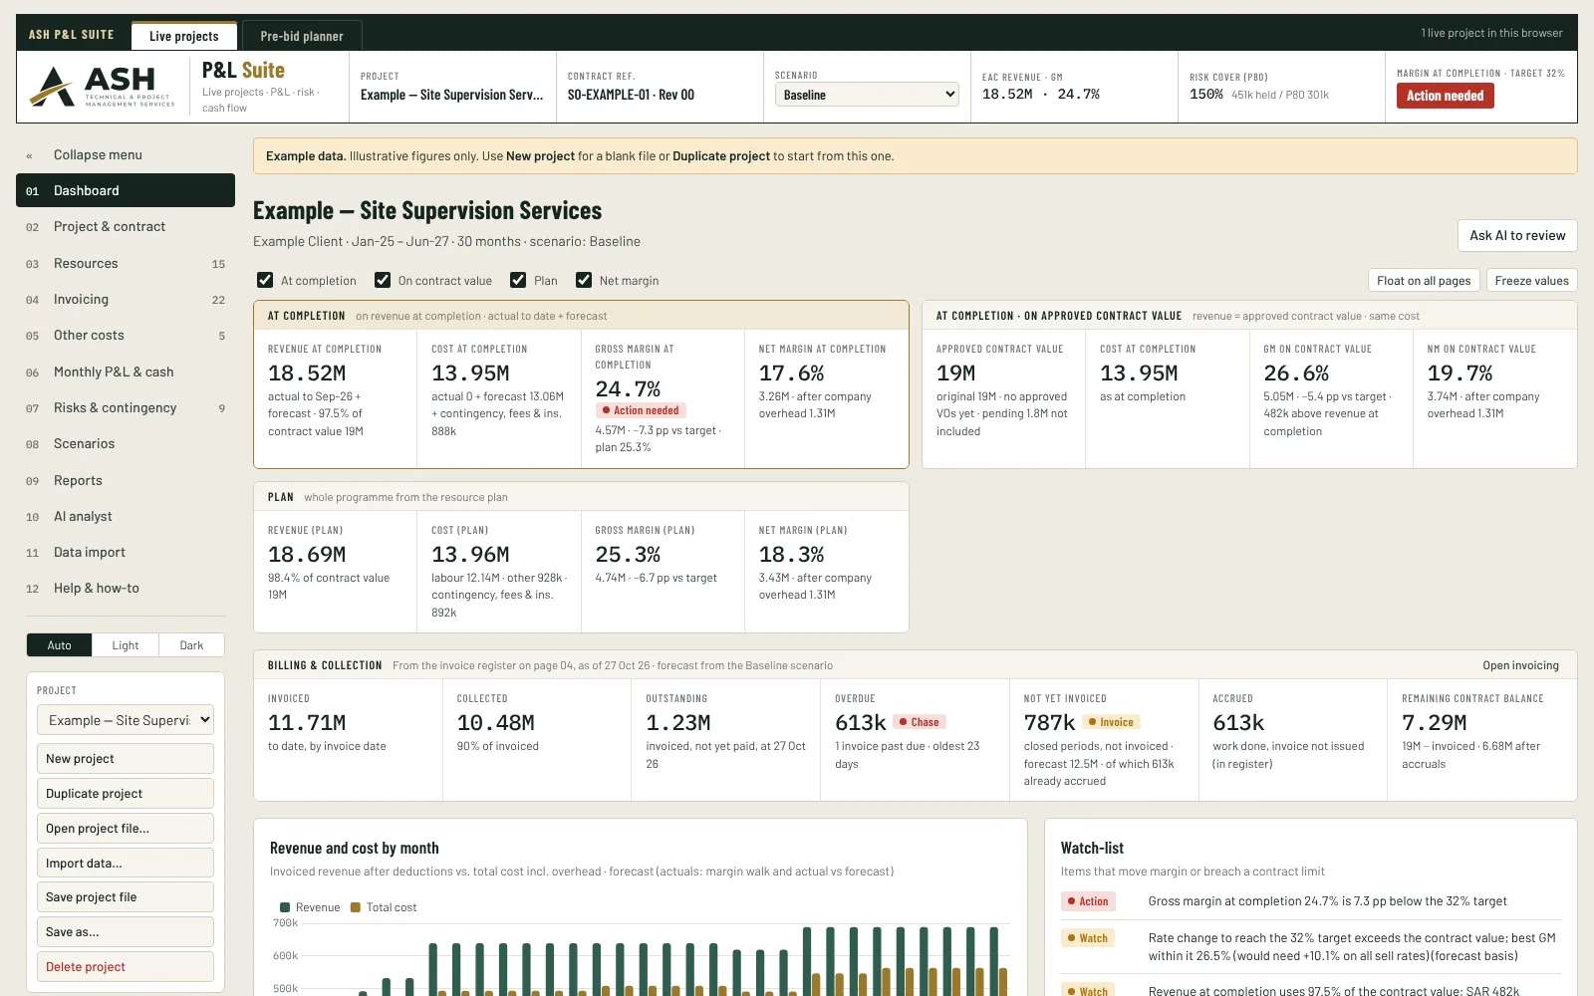Disable the Net margin checkbox
The width and height of the screenshot is (1594, 996).
584,280
